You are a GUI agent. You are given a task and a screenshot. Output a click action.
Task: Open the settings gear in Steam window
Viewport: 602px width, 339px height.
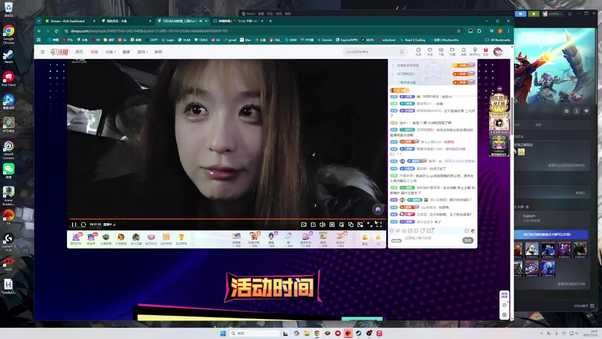point(567,111)
